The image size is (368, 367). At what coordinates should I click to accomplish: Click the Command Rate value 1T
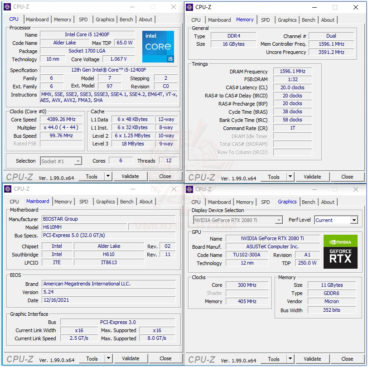point(292,128)
